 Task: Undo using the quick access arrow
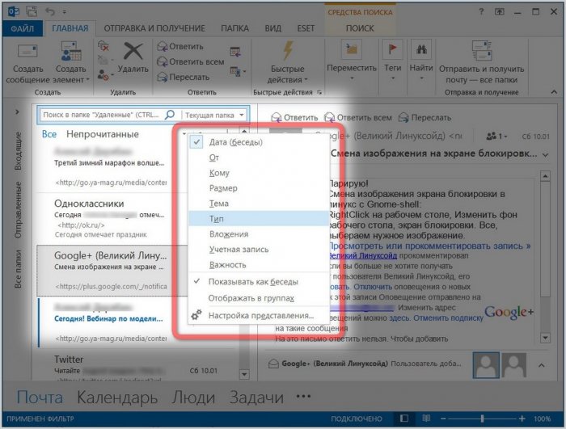50,12
